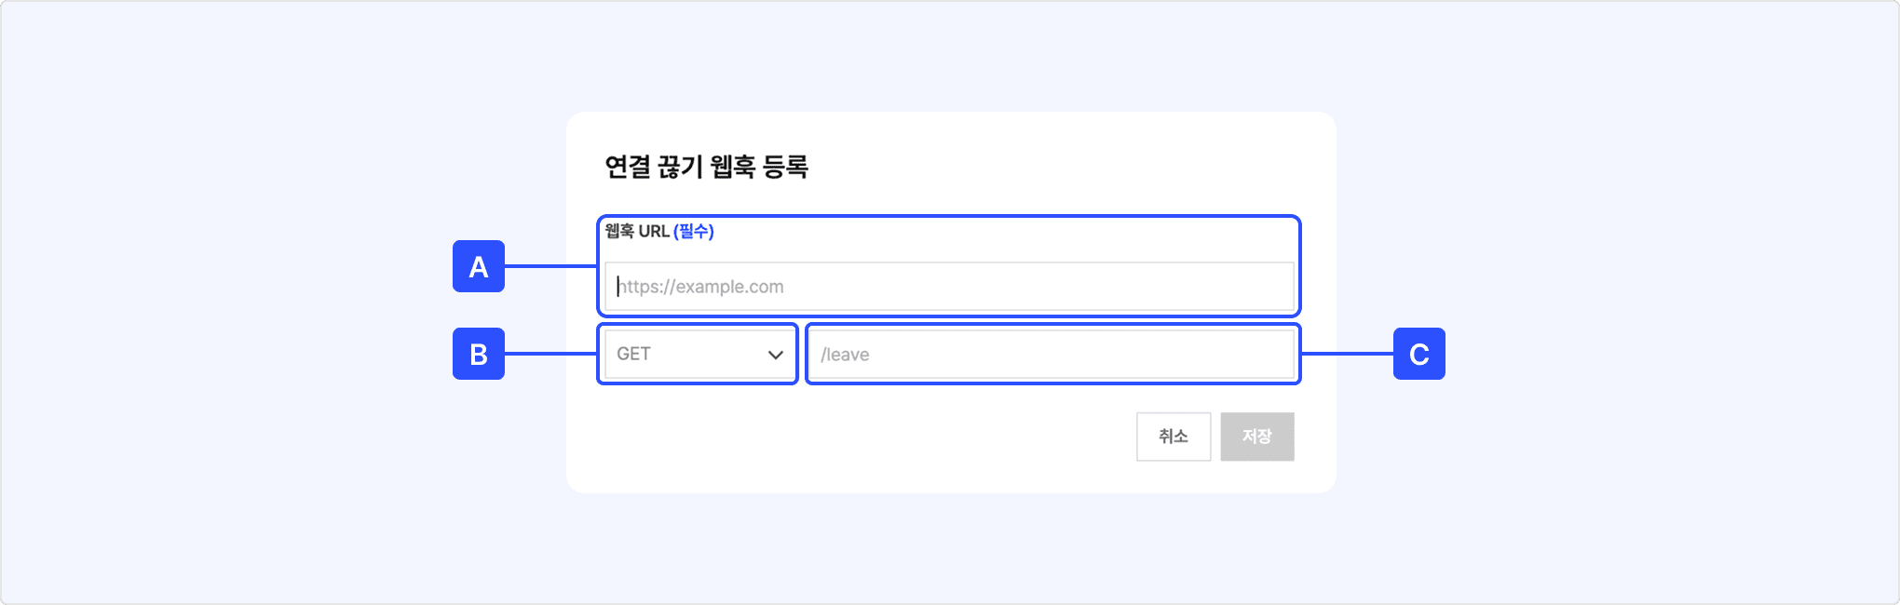This screenshot has width=1900, height=605.
Task: Focus the /leave path input field
Action: [x=1052, y=355]
